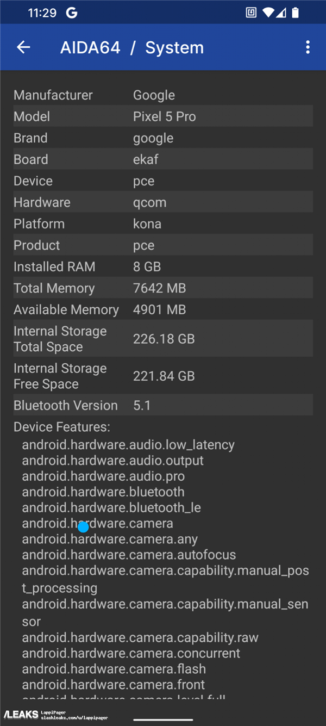This screenshot has width=326, height=726.
Task: Tap the Bluetooth Version 5.1 entry
Action: pyautogui.click(x=163, y=405)
